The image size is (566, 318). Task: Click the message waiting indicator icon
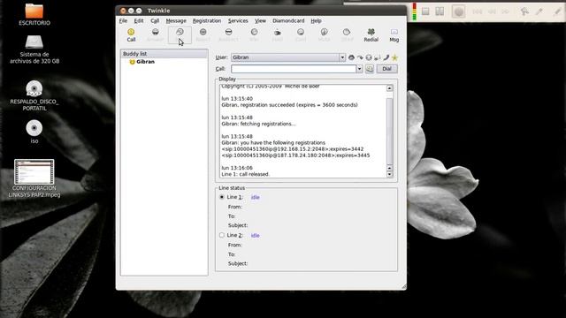point(378,57)
